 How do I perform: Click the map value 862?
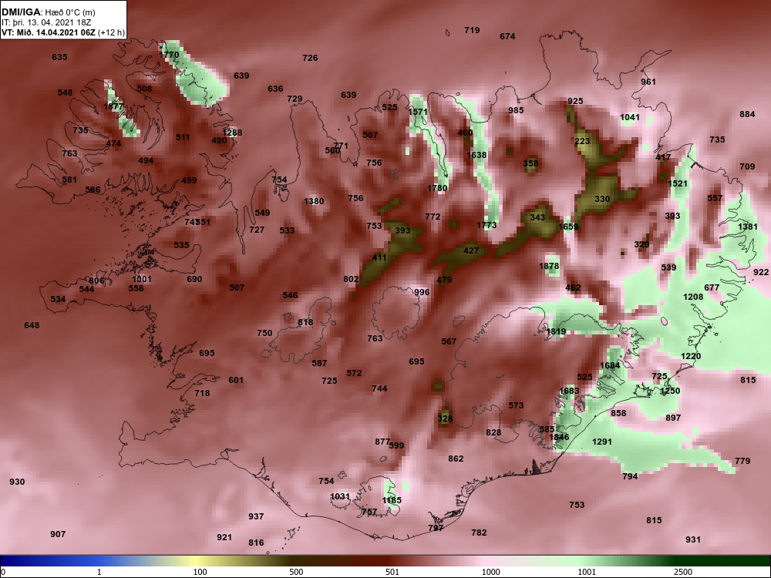(456, 459)
